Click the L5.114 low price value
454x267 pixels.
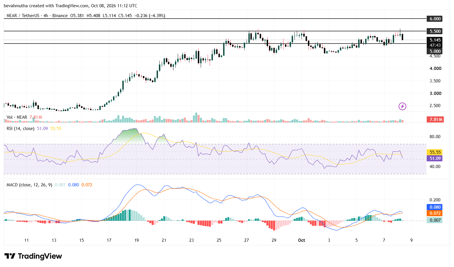click(x=109, y=16)
